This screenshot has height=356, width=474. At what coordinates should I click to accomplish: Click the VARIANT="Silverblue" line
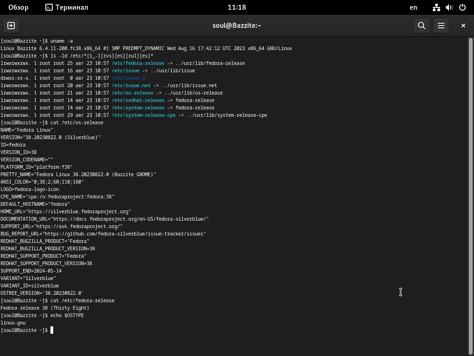point(28,278)
